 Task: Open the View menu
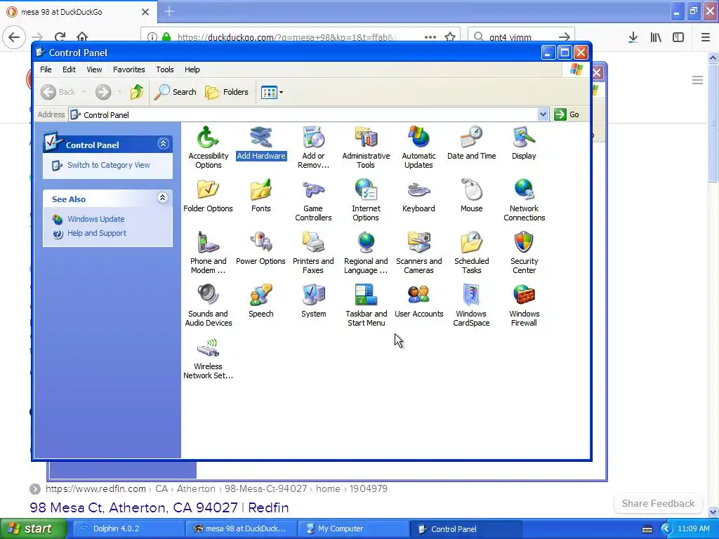tap(94, 69)
